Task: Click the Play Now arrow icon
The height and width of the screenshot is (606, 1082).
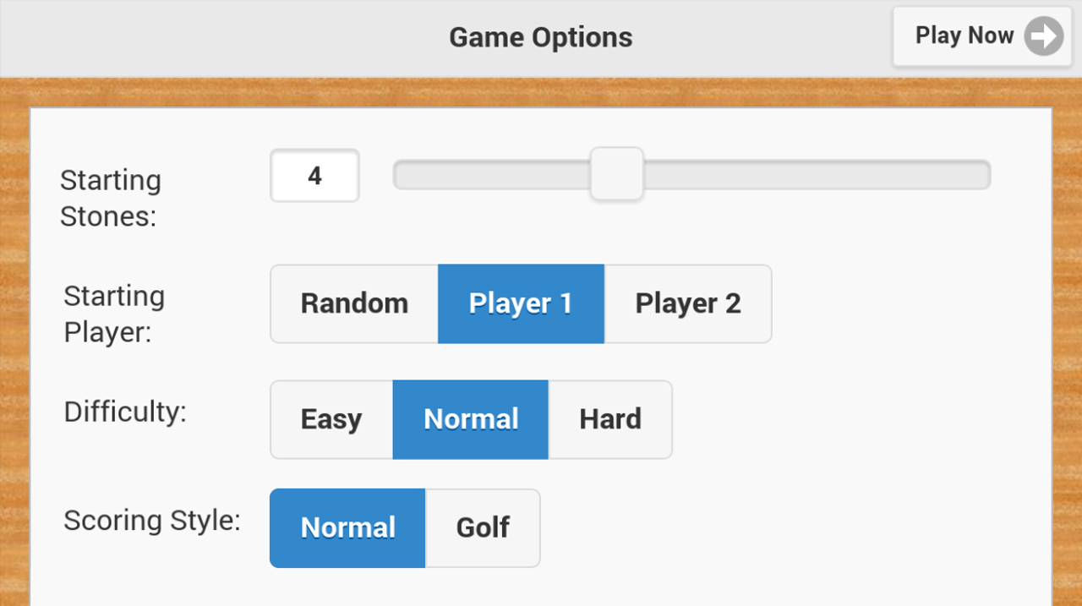Action: click(x=1044, y=36)
